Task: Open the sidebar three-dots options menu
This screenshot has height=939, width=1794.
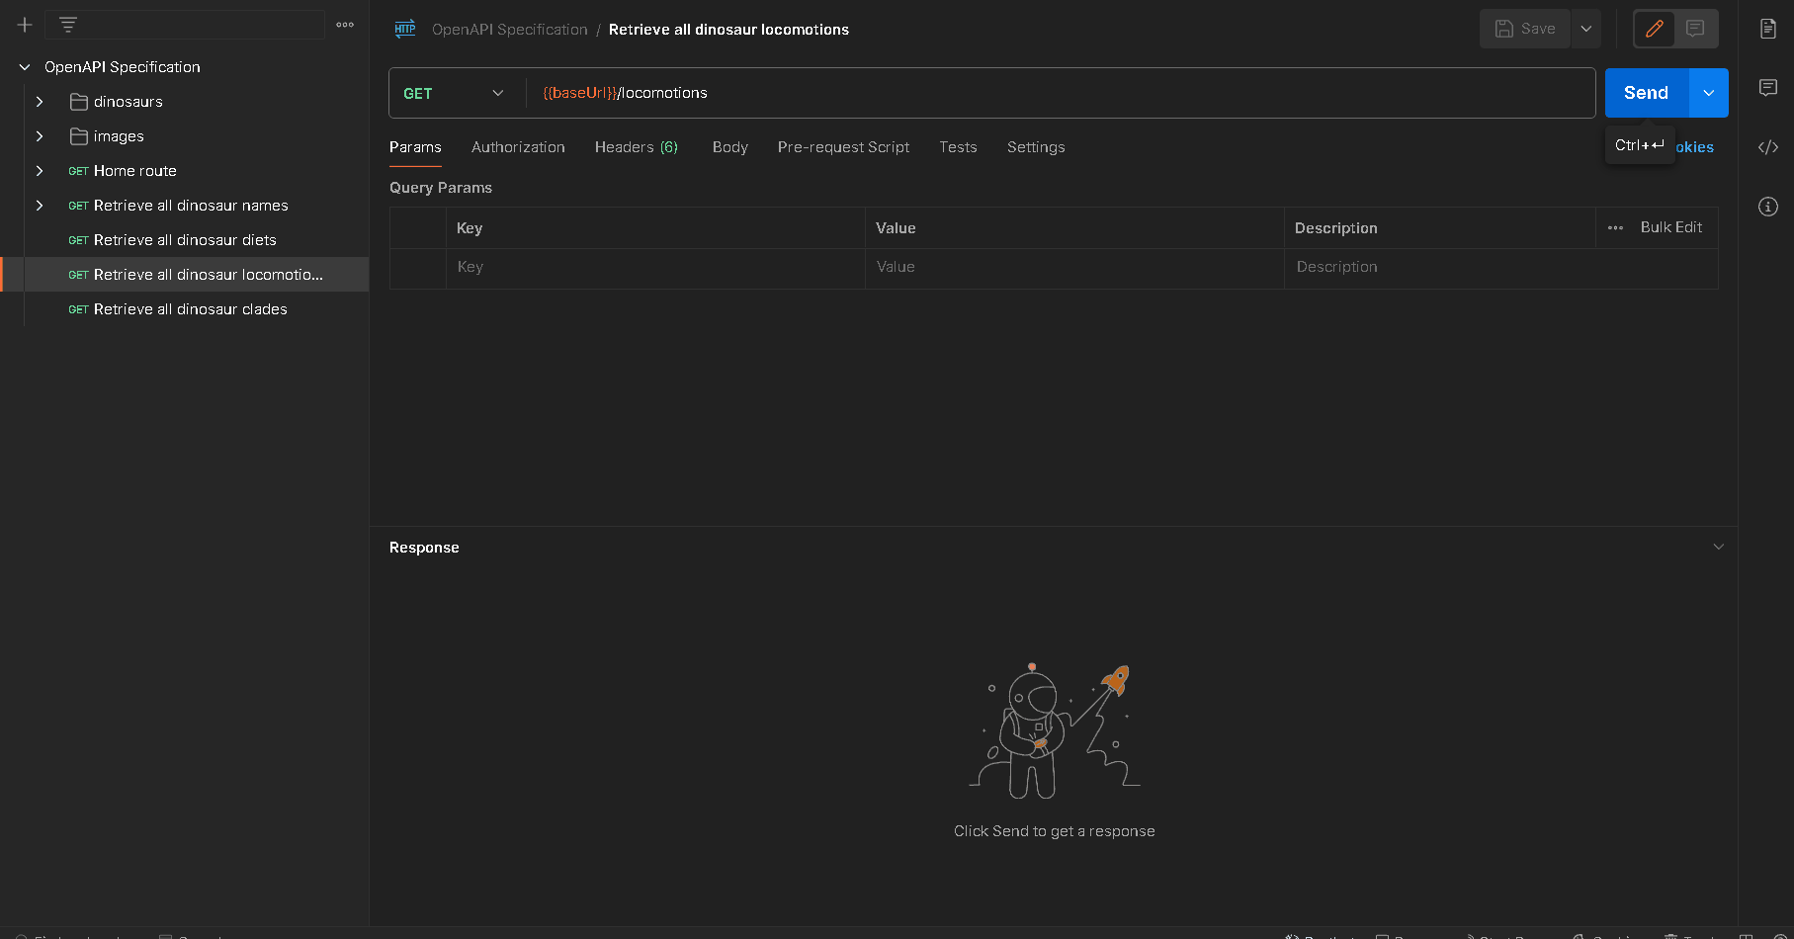Action: pyautogui.click(x=345, y=25)
